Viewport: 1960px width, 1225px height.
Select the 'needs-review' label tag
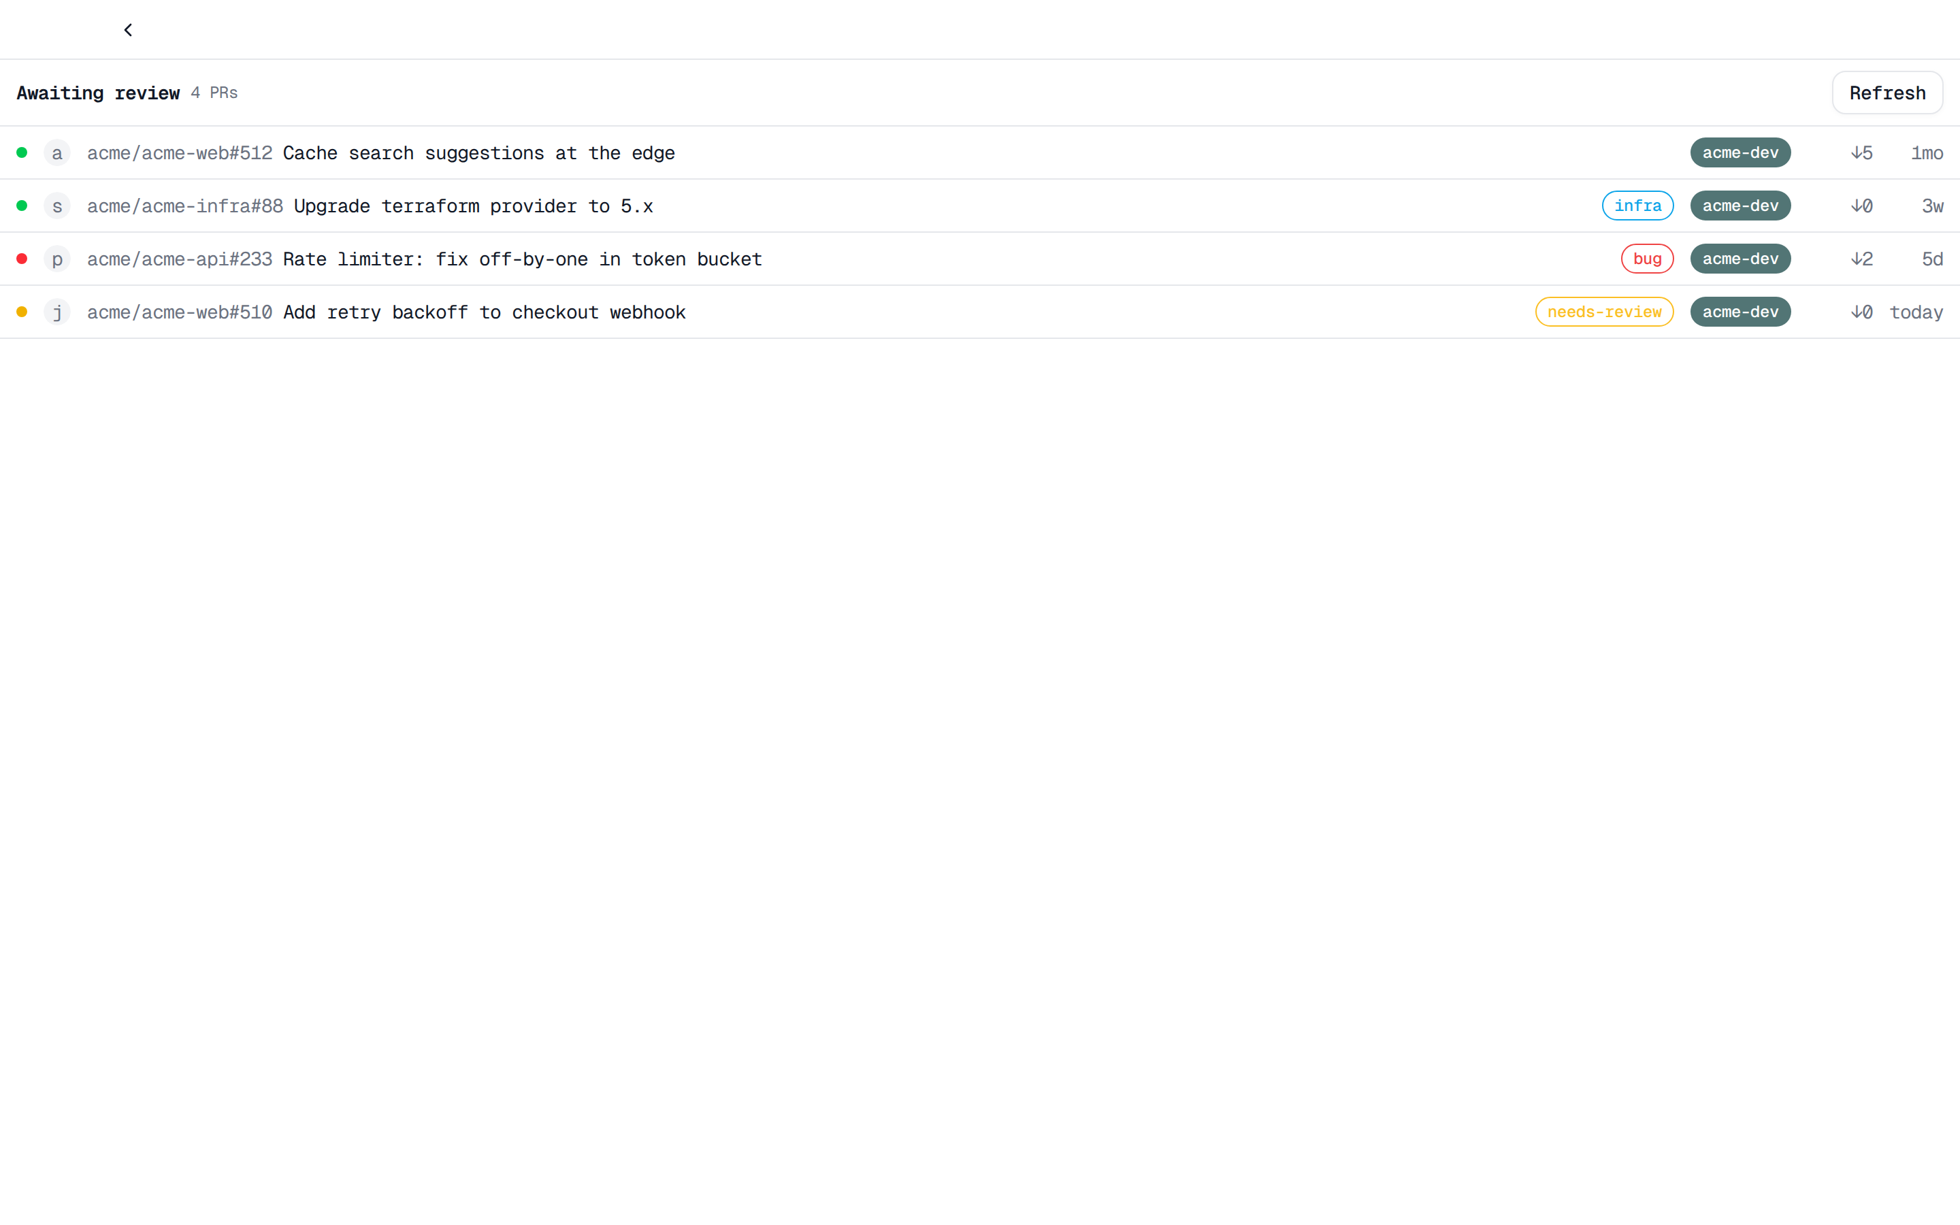pyautogui.click(x=1605, y=312)
